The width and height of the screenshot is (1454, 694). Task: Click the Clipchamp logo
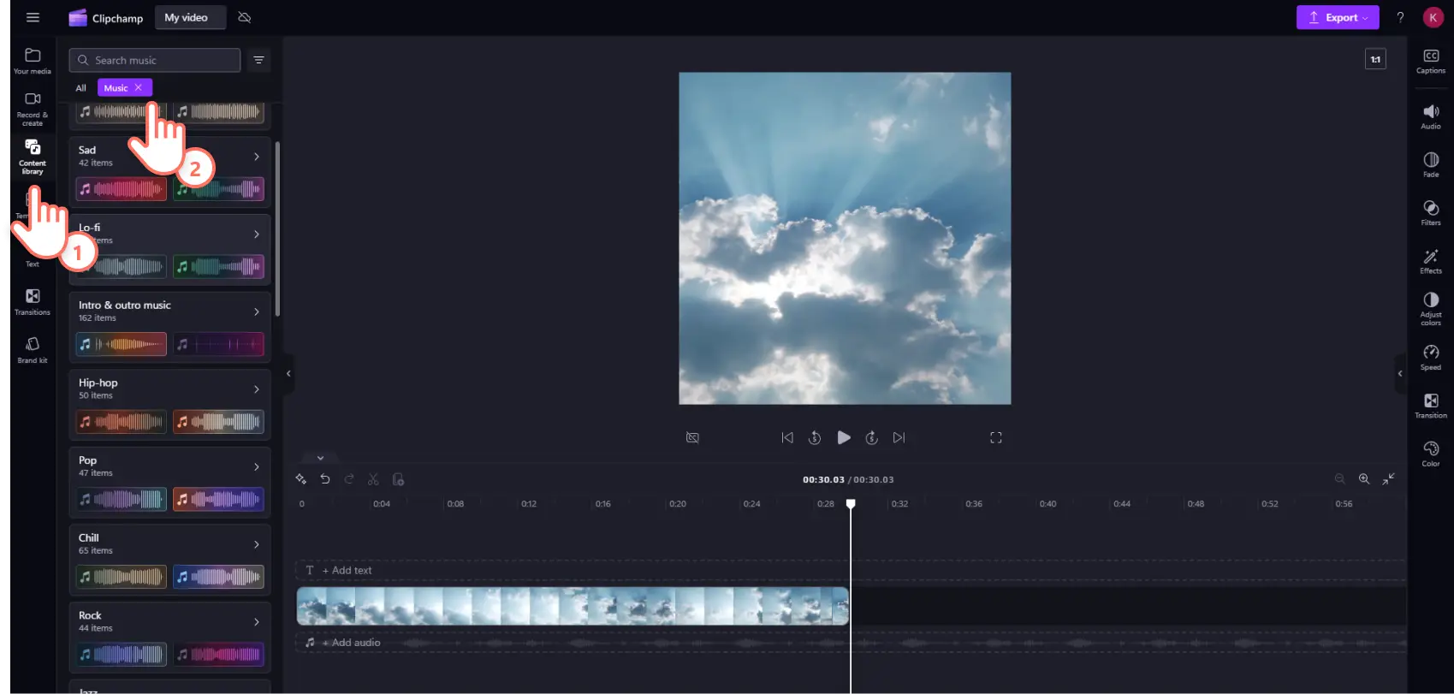tap(106, 17)
